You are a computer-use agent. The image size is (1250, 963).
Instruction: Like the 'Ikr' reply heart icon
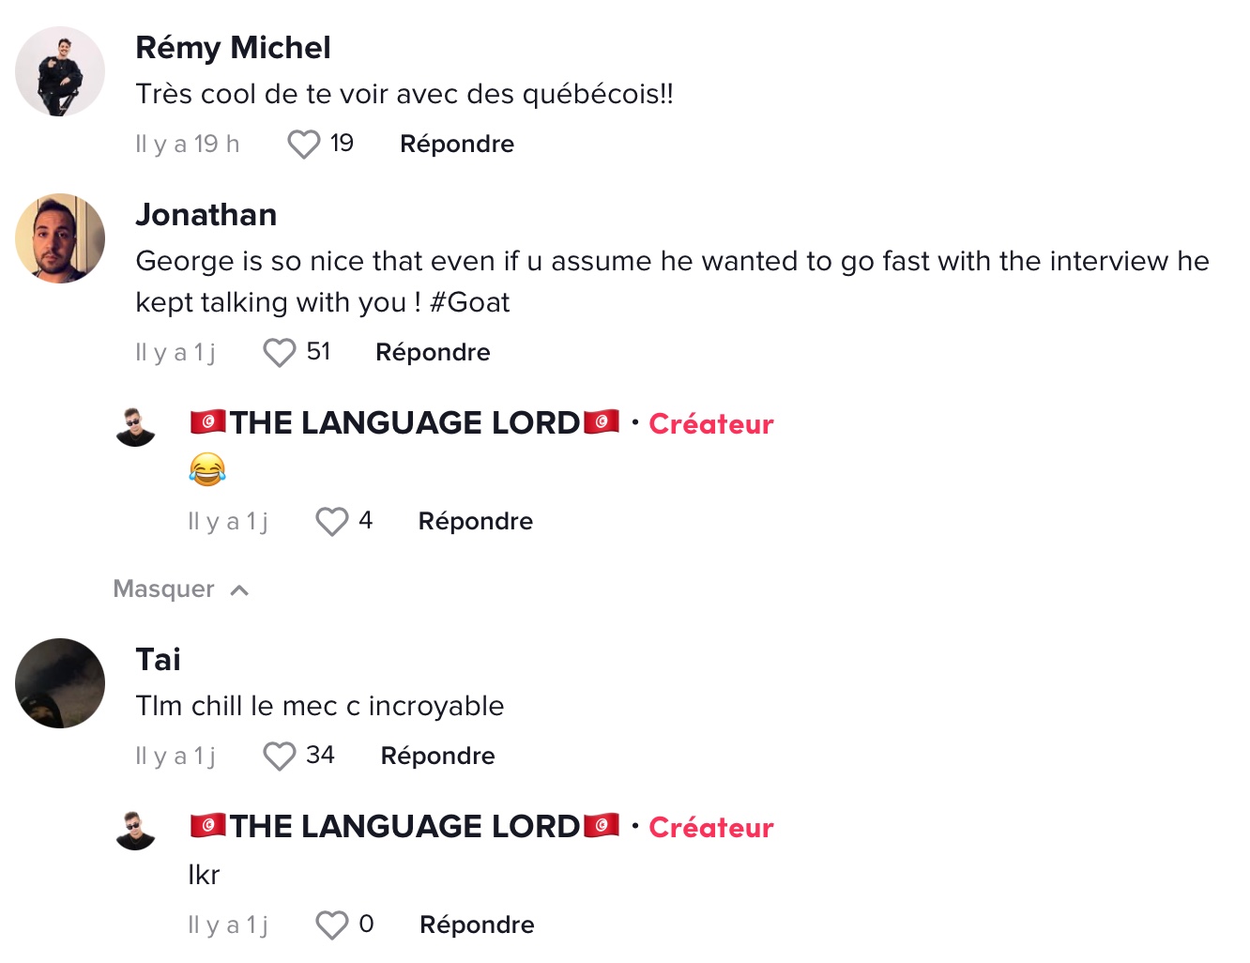tap(331, 925)
